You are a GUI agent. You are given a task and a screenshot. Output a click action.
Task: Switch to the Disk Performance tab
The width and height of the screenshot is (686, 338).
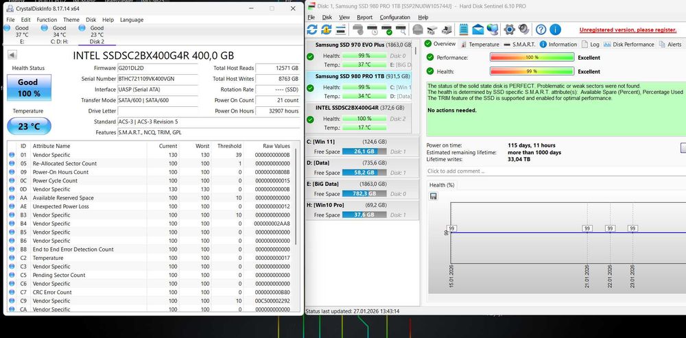click(x=628, y=44)
